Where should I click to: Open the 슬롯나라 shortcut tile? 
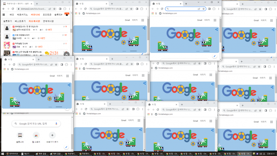[x=20, y=137]
